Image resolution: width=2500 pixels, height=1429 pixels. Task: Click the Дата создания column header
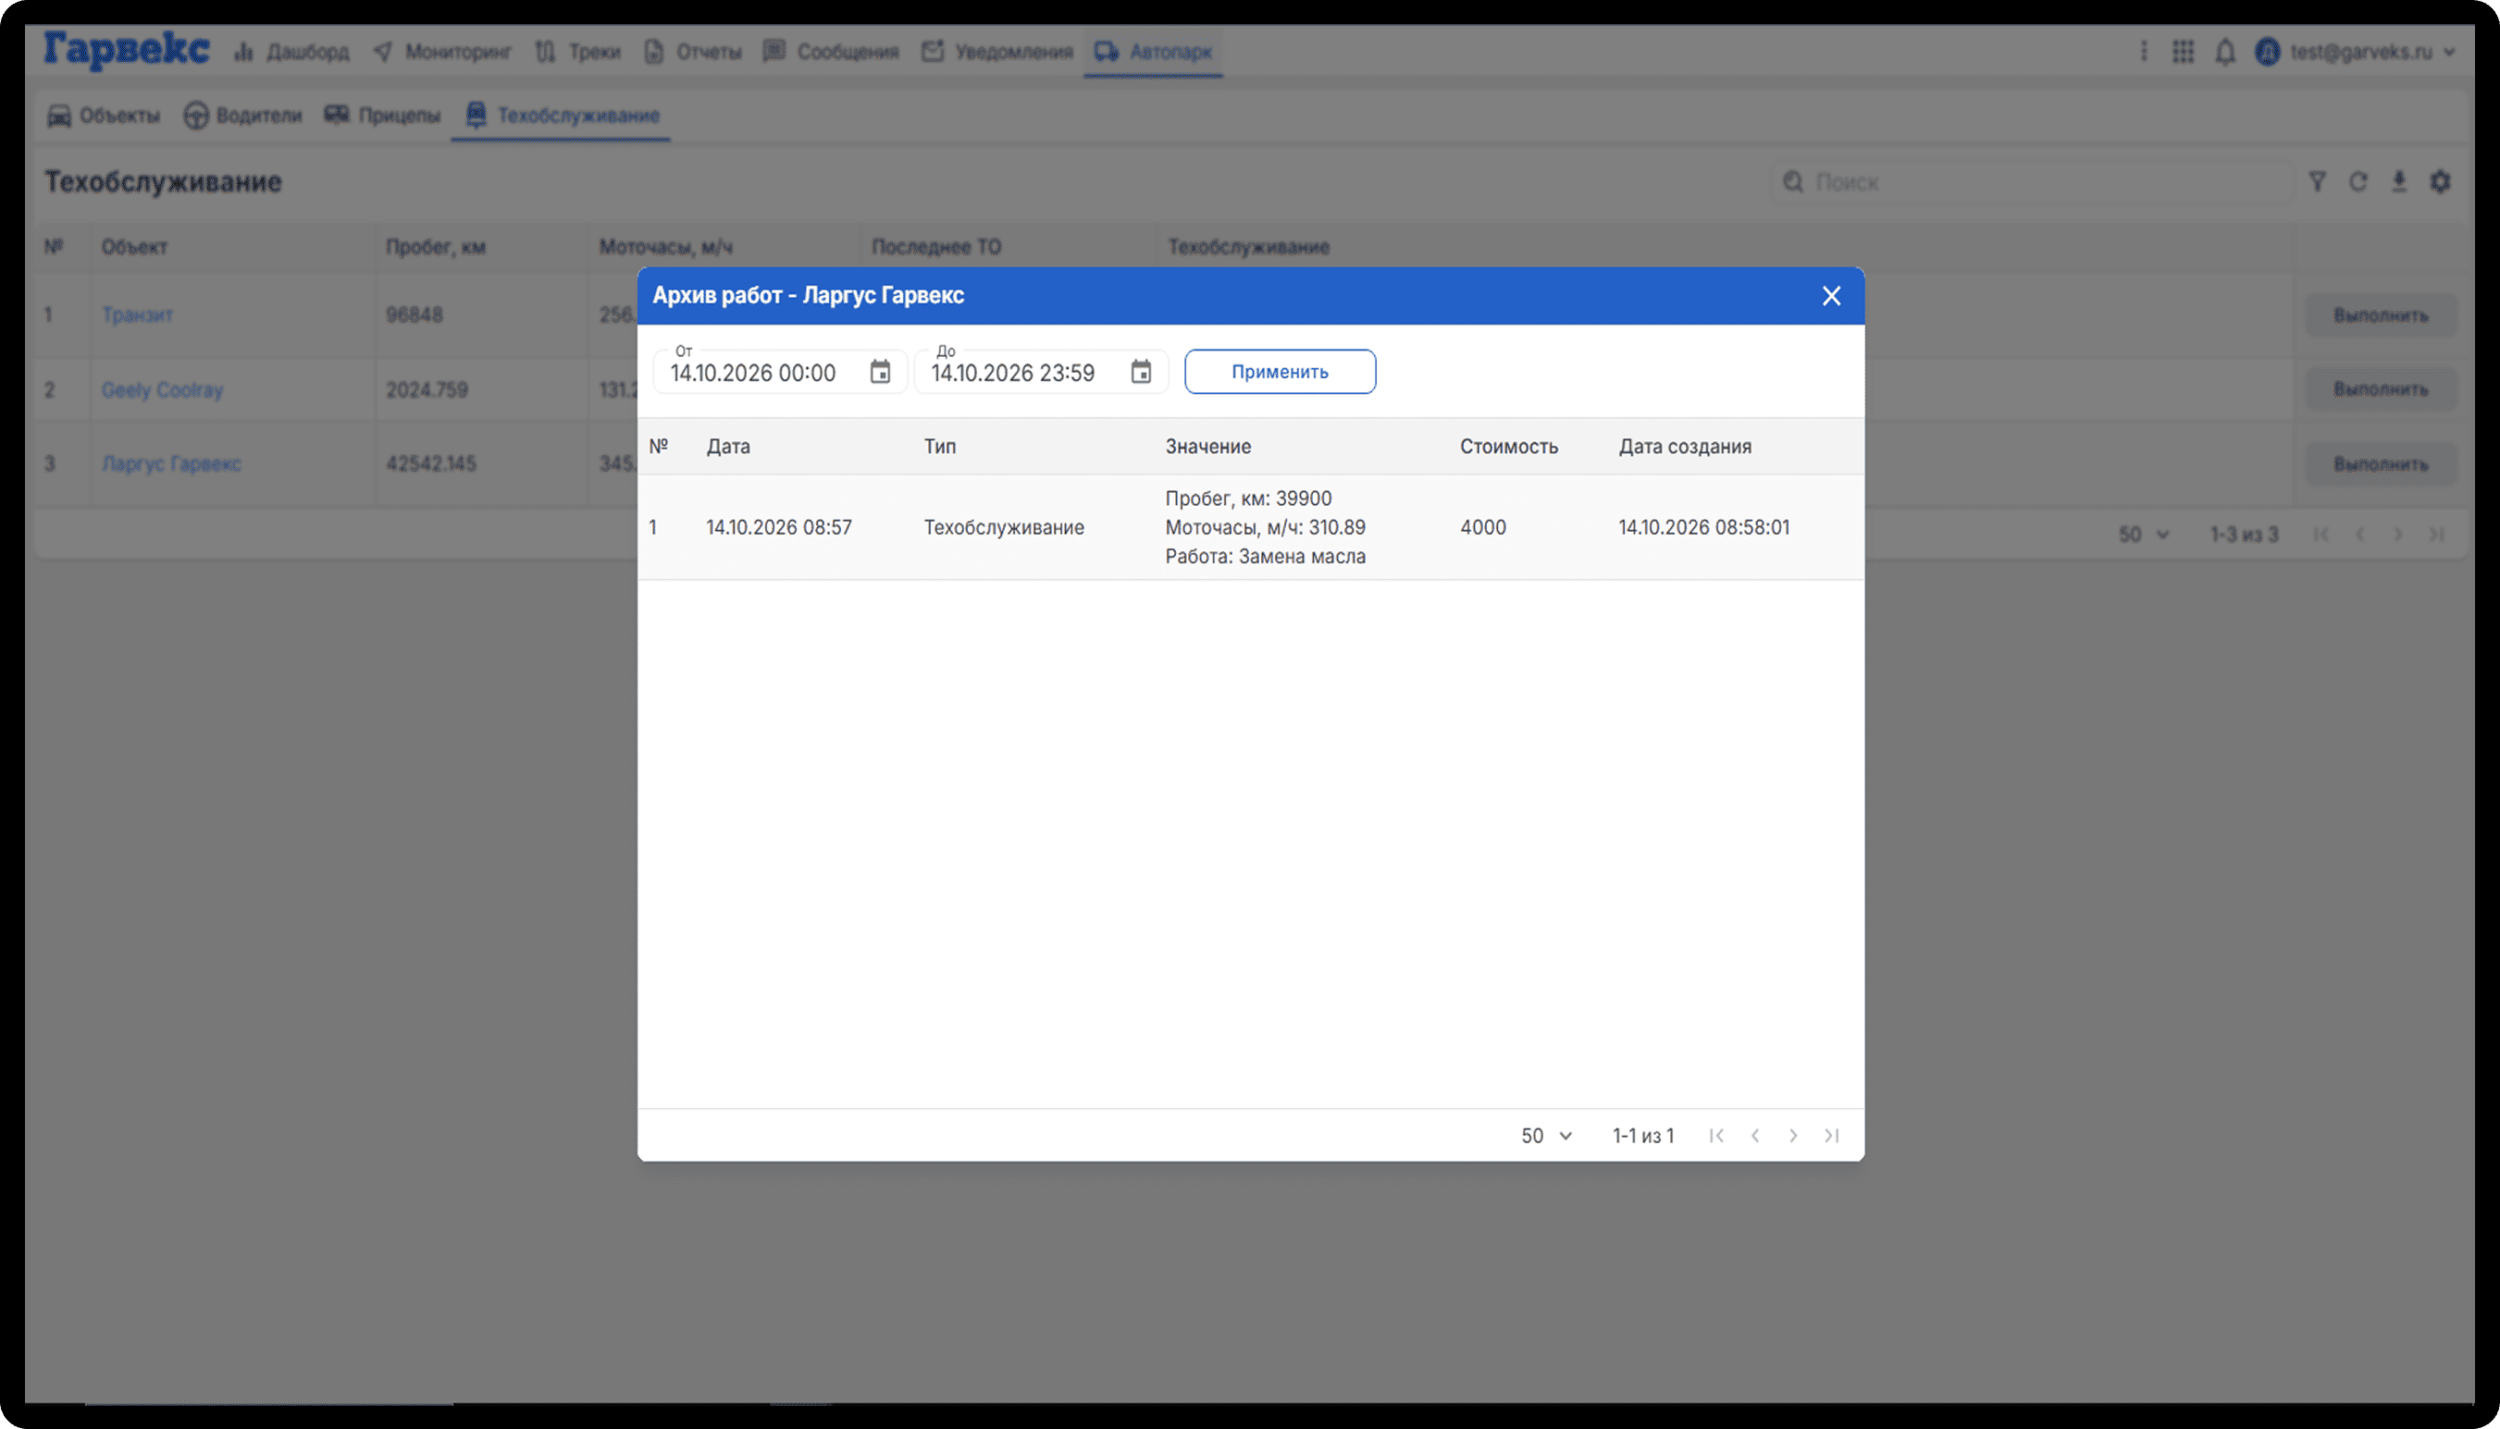click(x=1684, y=447)
